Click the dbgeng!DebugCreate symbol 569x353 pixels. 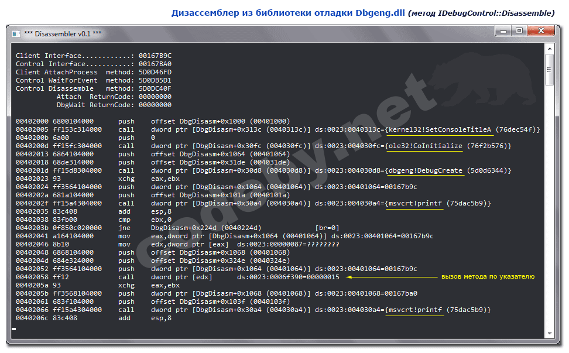coord(426,170)
